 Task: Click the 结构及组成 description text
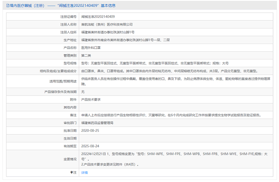[169, 71]
